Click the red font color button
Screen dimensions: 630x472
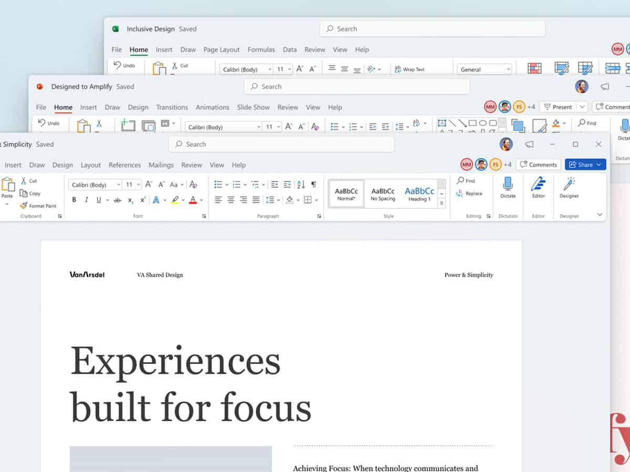point(193,200)
